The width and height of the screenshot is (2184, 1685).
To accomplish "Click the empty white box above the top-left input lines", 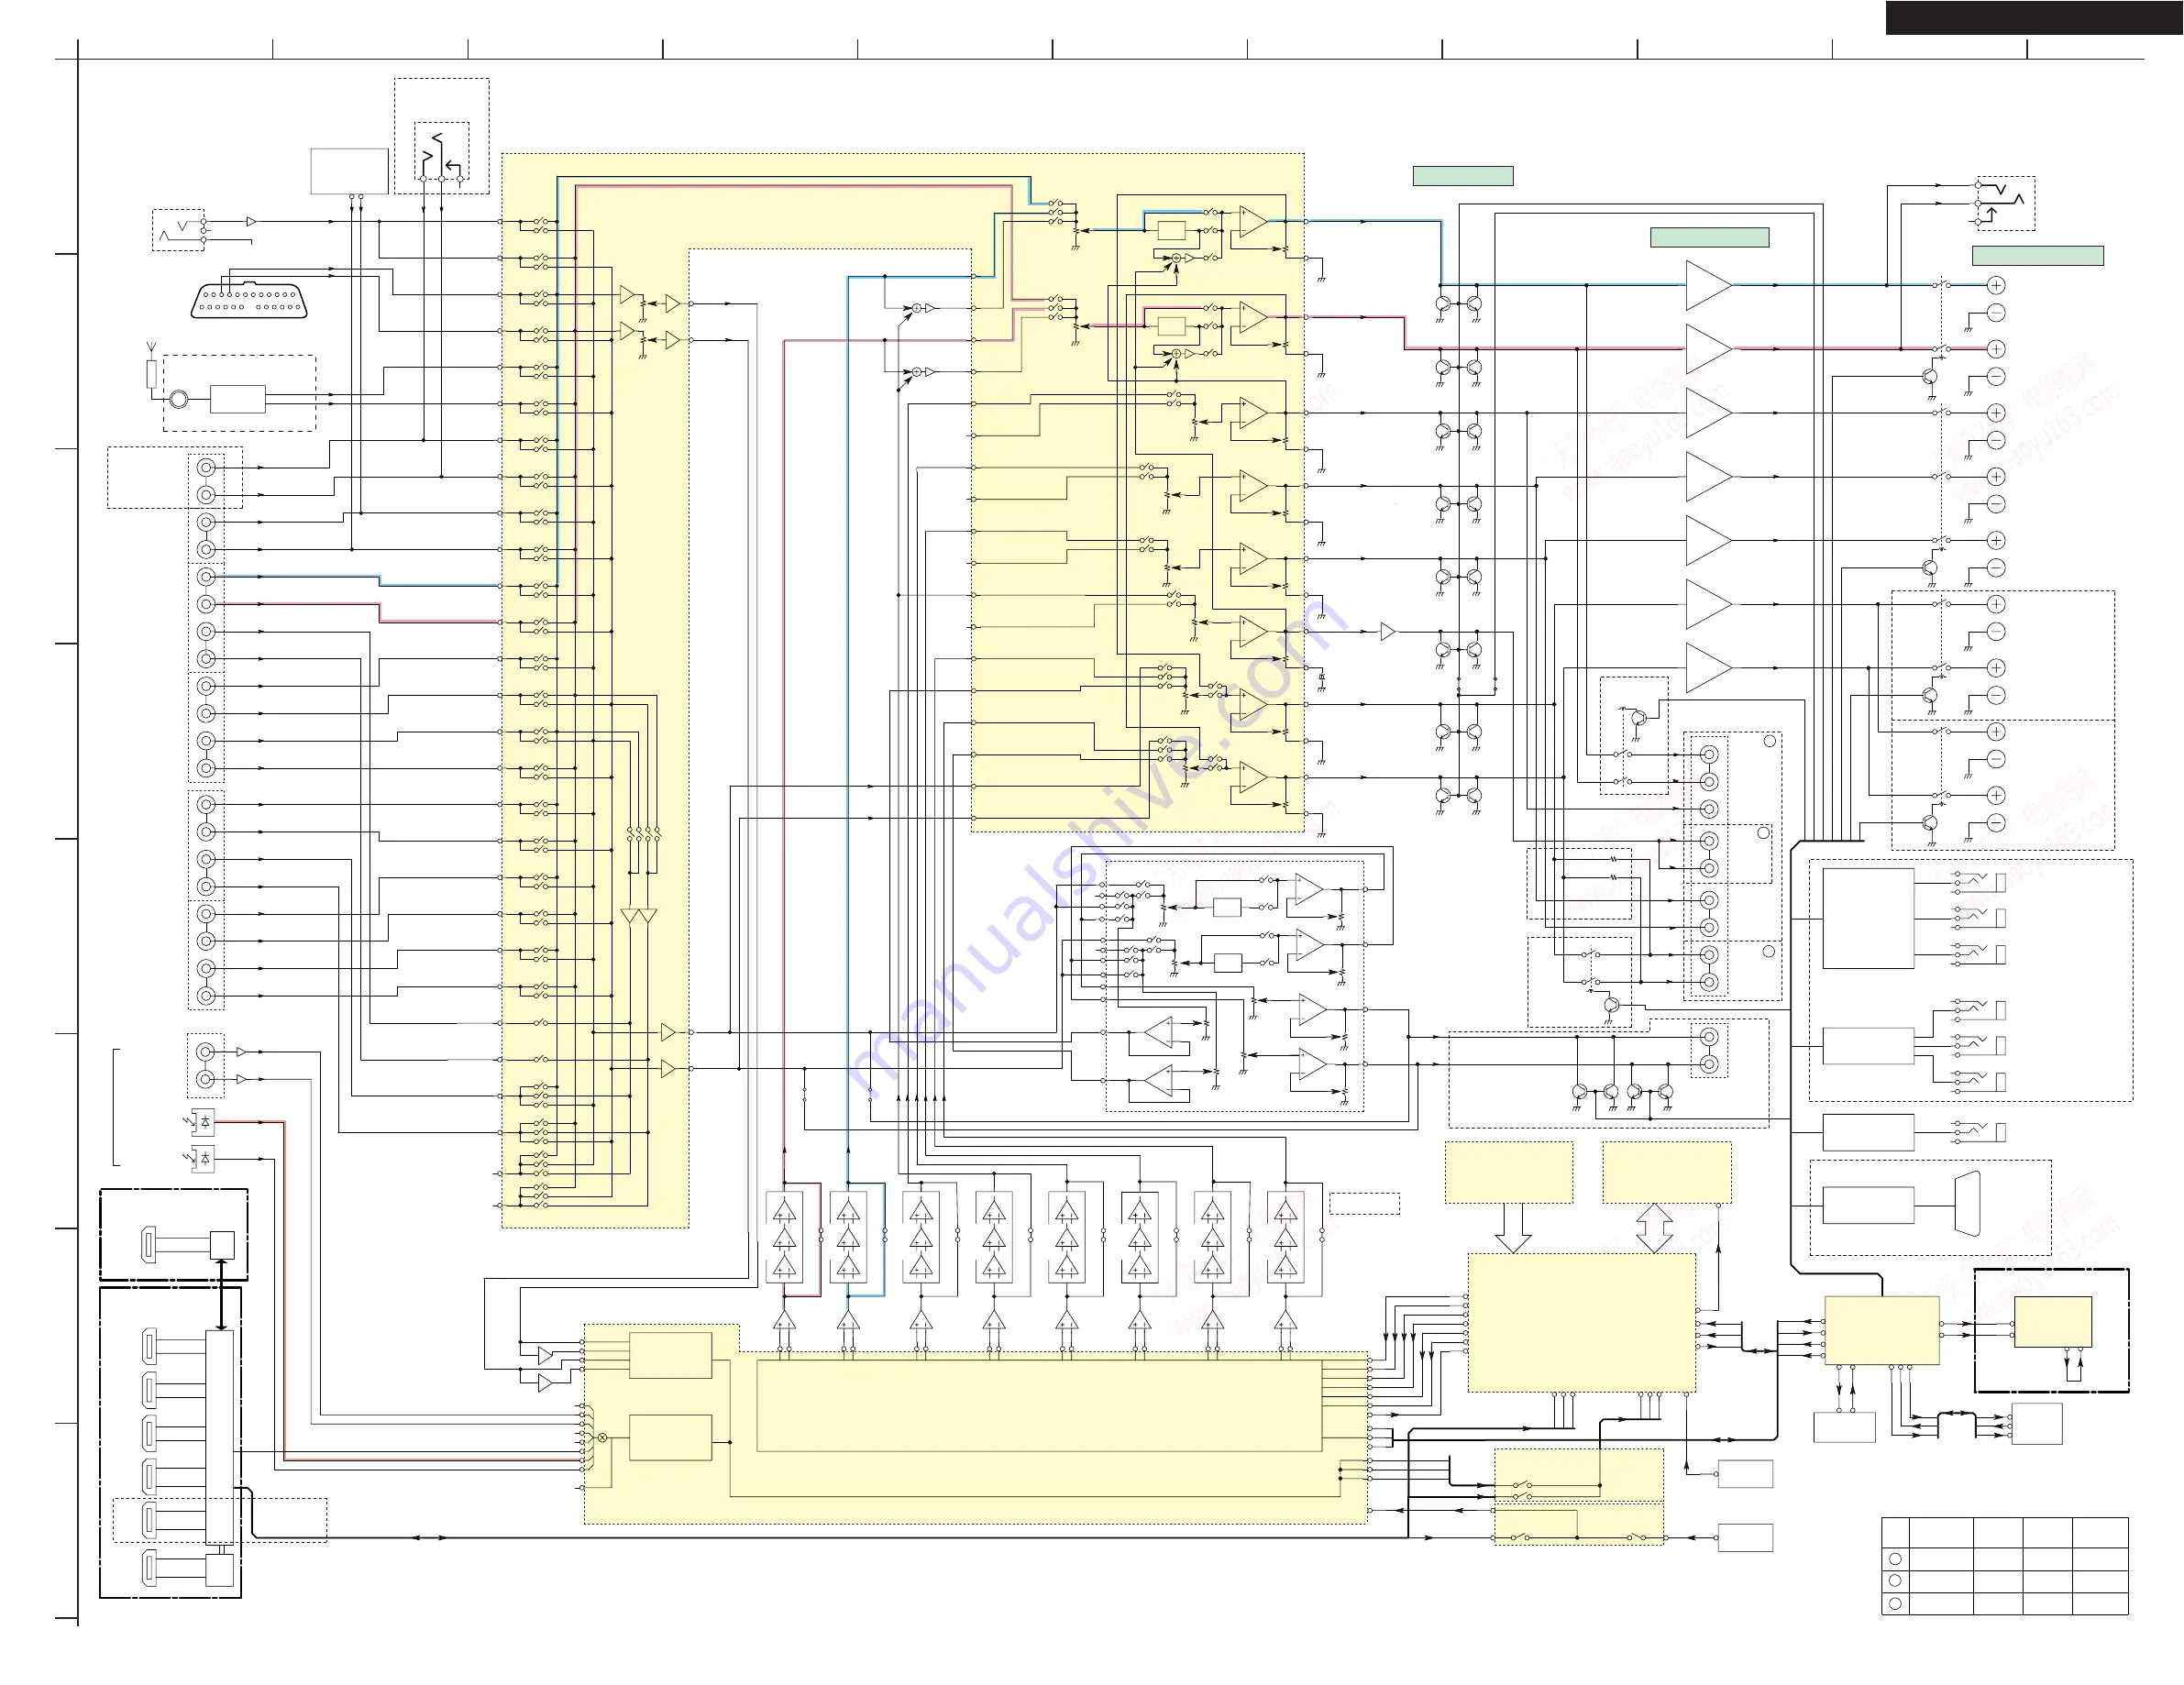I will [349, 171].
